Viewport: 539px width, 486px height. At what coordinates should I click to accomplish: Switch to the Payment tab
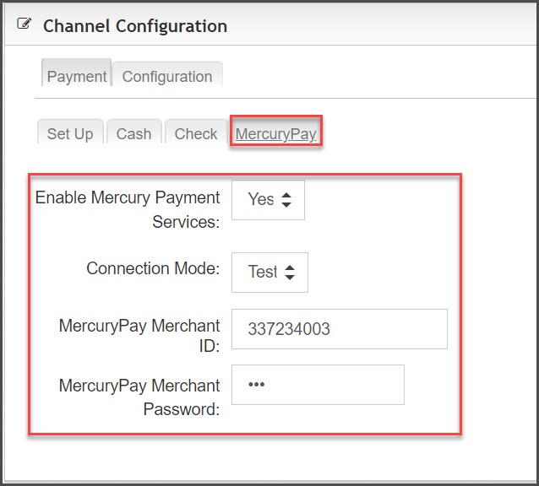click(x=77, y=73)
